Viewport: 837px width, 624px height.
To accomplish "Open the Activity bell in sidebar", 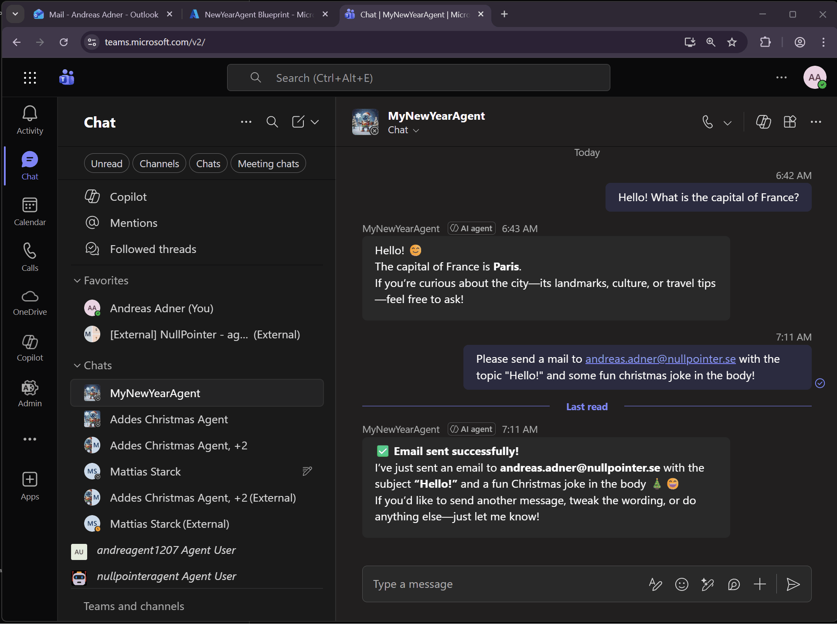I will tap(30, 120).
